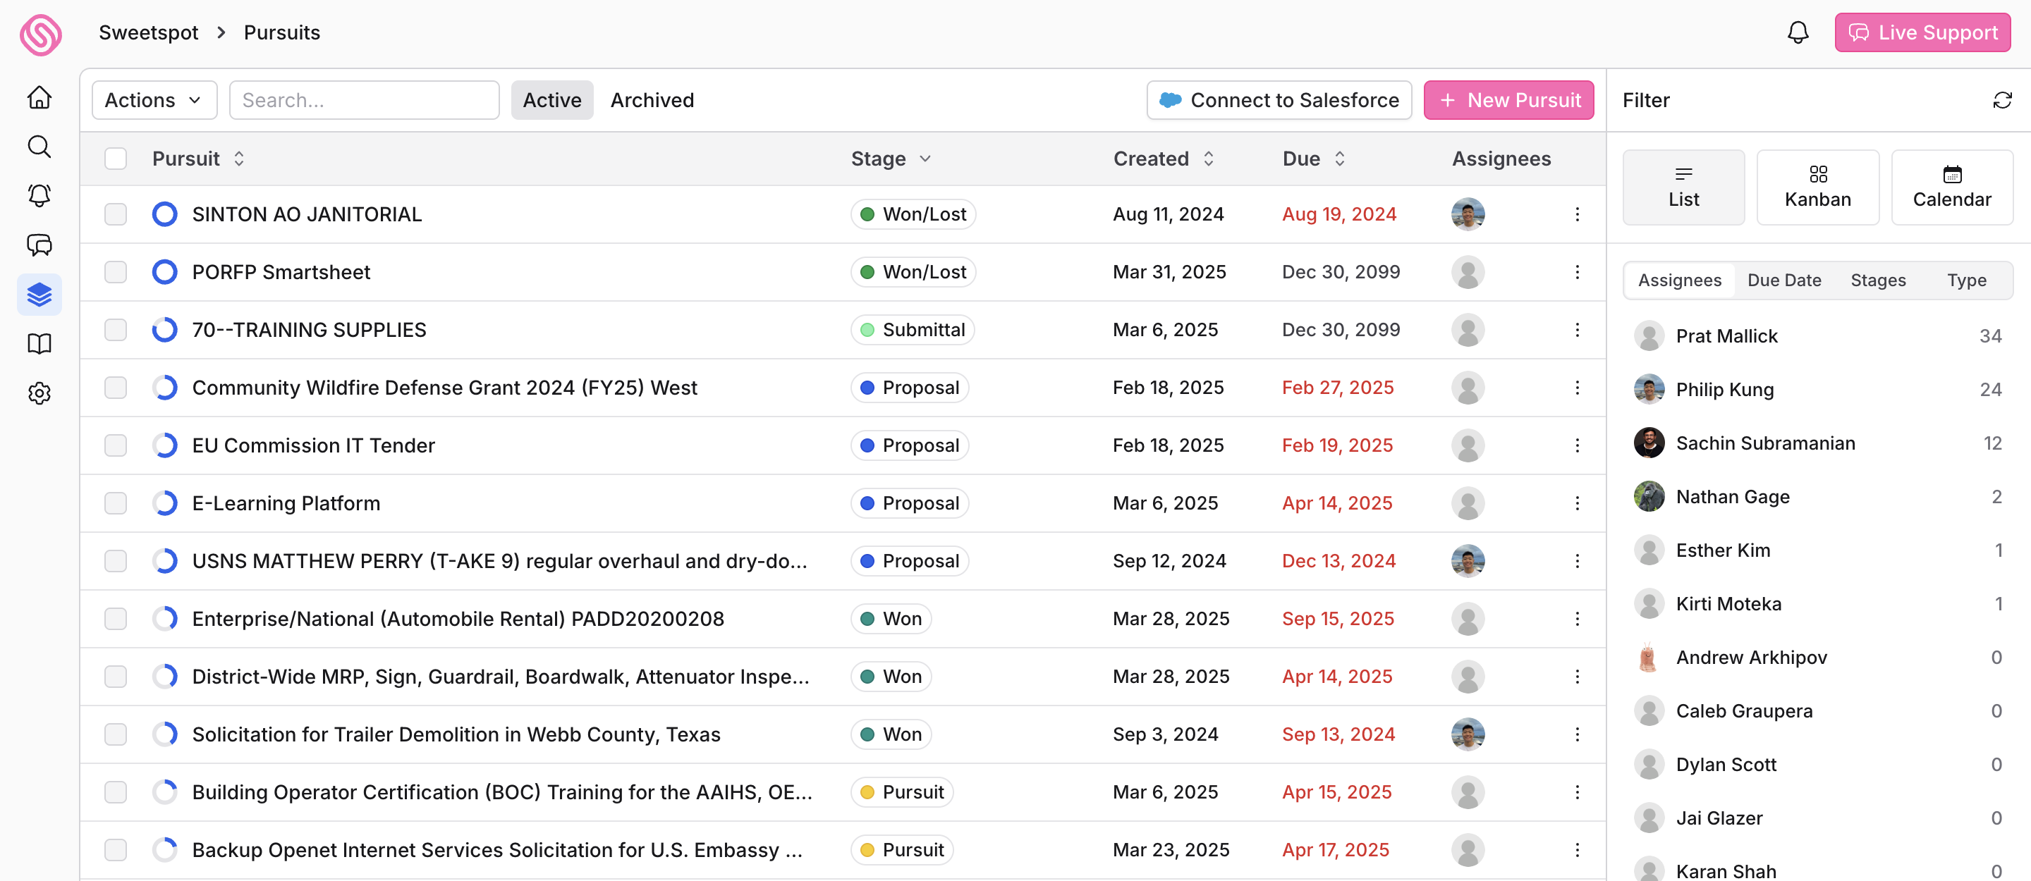
Task: Click the filter refresh icon
Action: (2002, 100)
